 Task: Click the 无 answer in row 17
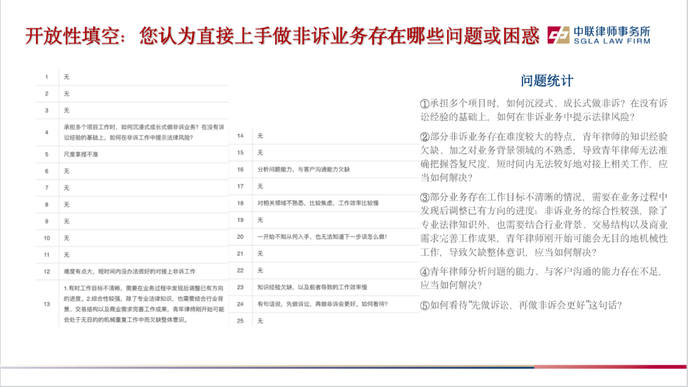click(260, 186)
